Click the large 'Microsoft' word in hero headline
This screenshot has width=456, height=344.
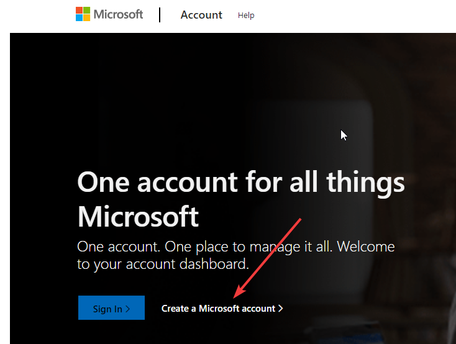point(138,217)
